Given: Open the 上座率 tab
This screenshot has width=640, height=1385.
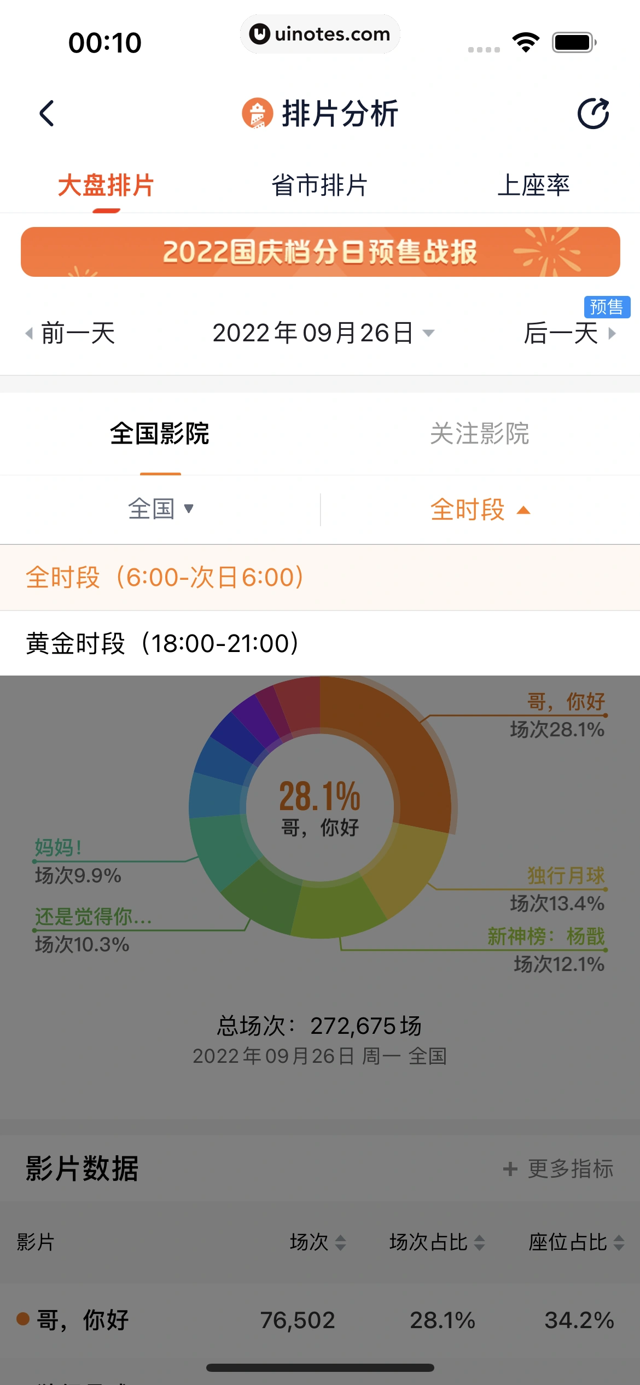Looking at the screenshot, I should pyautogui.click(x=533, y=185).
